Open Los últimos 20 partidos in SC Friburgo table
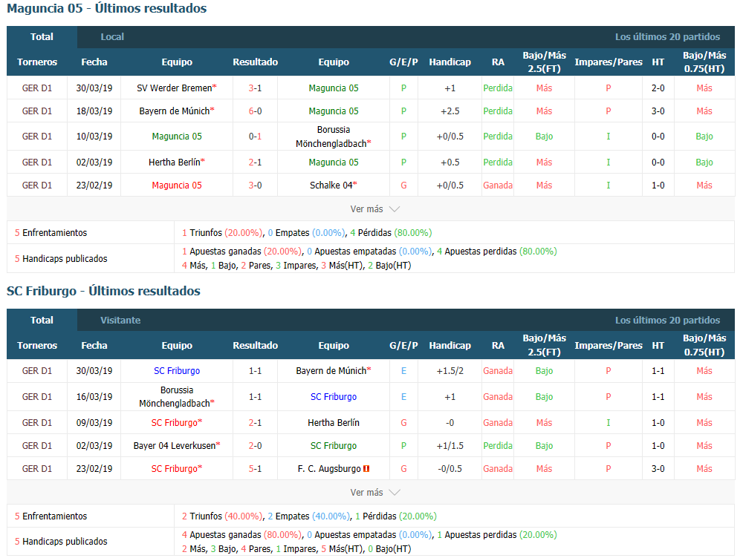743x558 pixels. pos(667,320)
